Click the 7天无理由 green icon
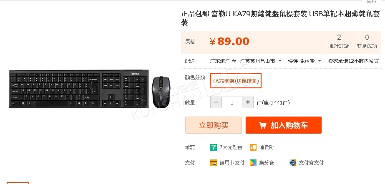Viewport: 385px width, 184px height. coord(214,147)
